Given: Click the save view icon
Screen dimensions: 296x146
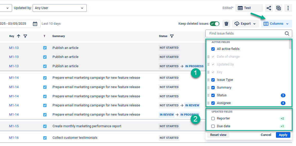Looking at the screenshot, I should pos(279,8).
